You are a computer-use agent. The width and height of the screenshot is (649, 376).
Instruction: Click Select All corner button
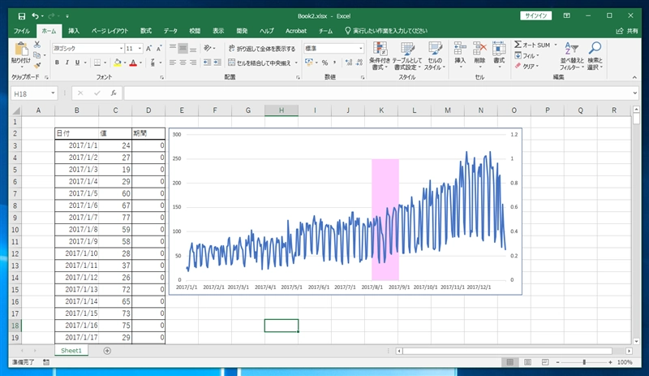point(15,110)
